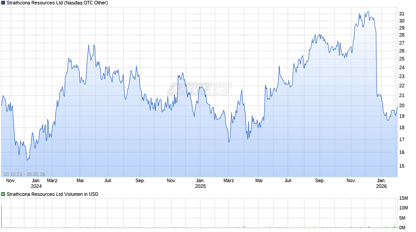416x232 pixels.
Task: Click the price axis label 19
Action: tap(402, 116)
